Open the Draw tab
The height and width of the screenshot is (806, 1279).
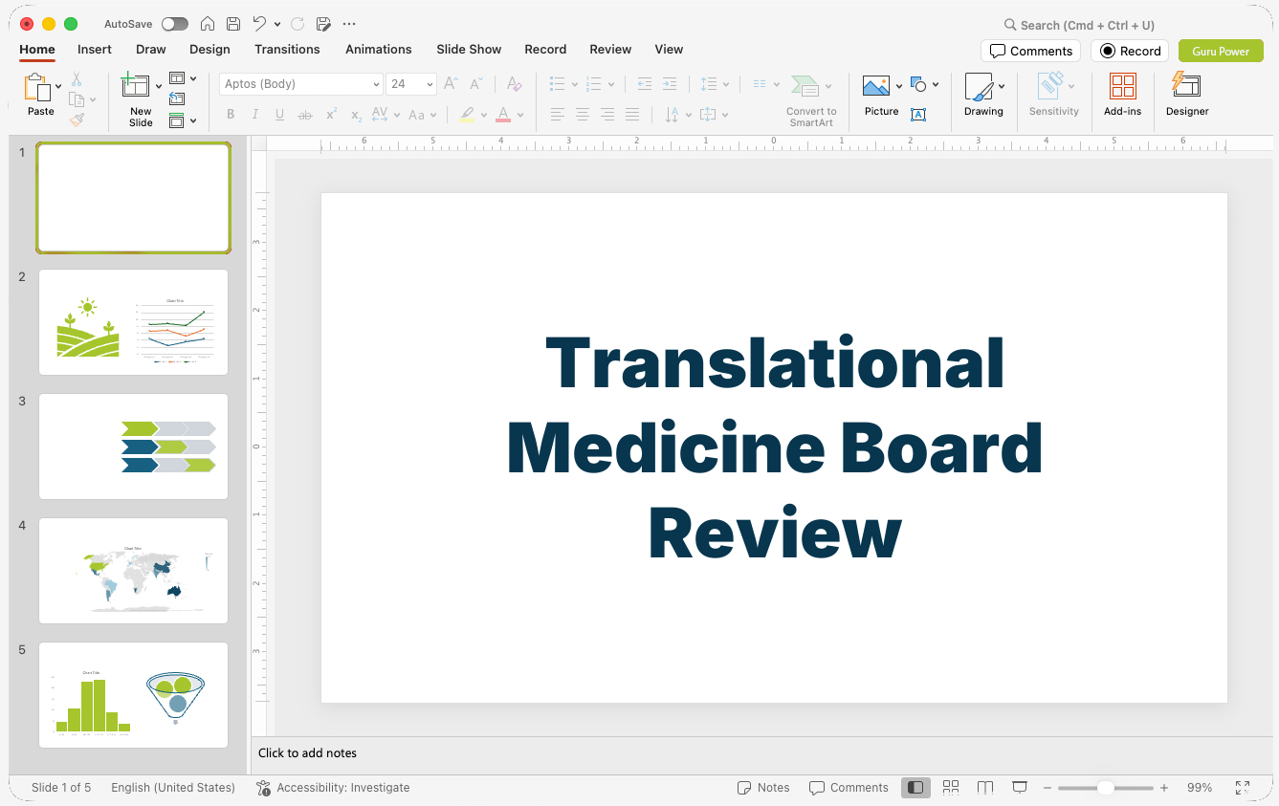[x=151, y=50]
